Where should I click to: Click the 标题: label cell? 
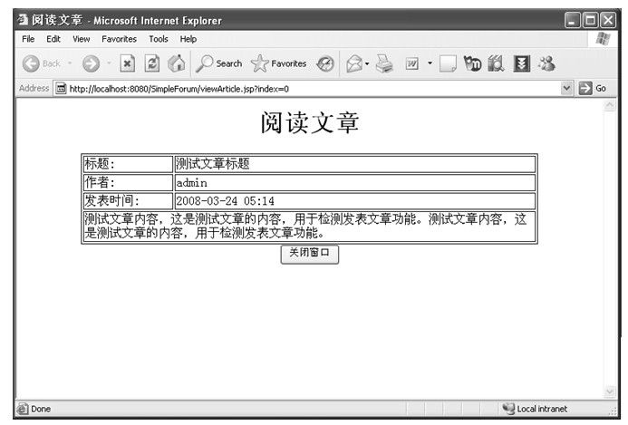click(128, 164)
